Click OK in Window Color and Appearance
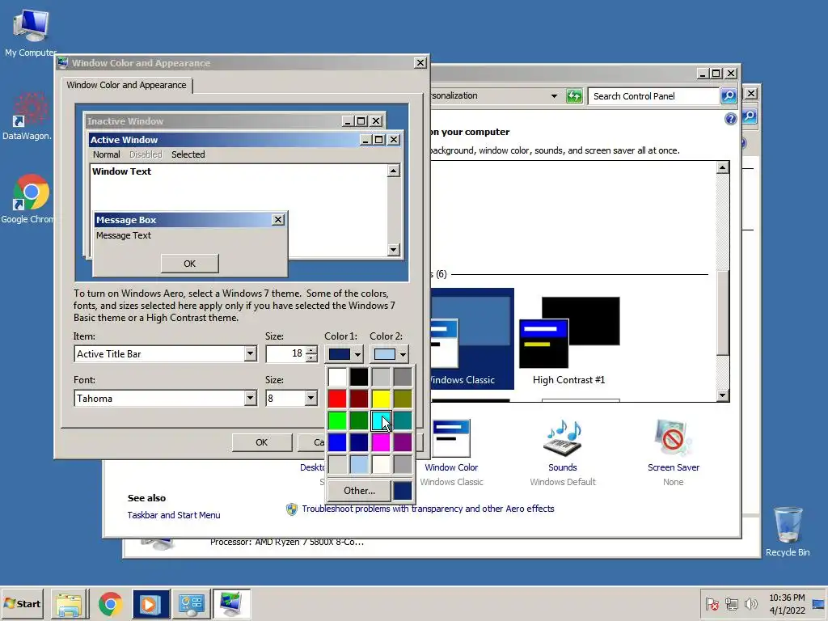Screen dimensions: 828x621 coord(261,442)
